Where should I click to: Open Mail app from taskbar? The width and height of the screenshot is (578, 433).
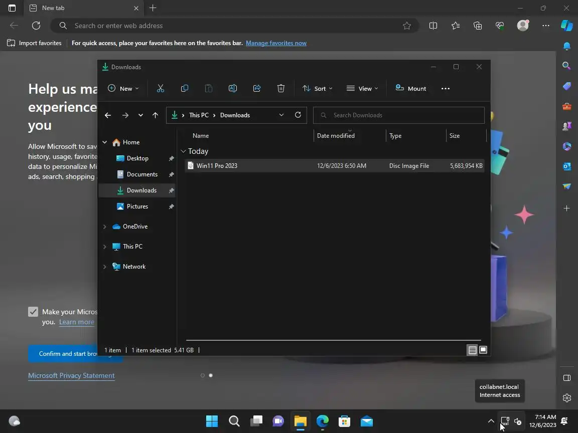[366, 421]
